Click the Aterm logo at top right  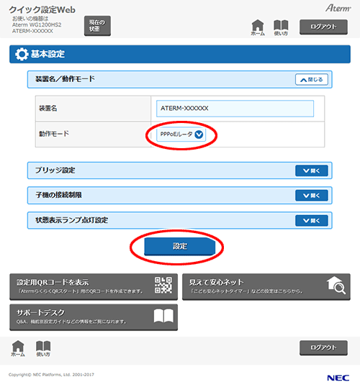click(x=338, y=8)
